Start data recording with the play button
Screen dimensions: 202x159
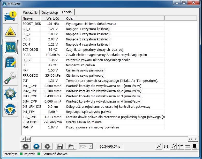point(25,146)
